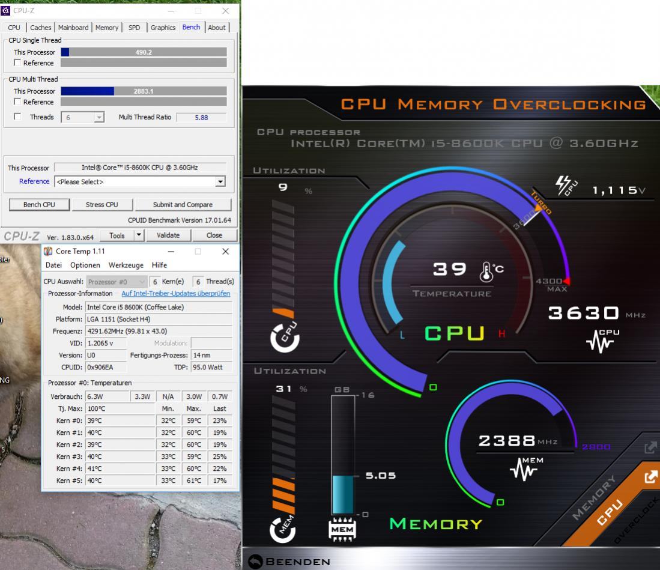660x570 pixels.
Task: Click the Multi Thread score bar 2883.1
Action: pos(144,91)
